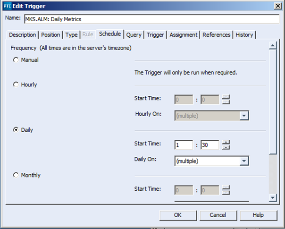Increase Daily start time with up spinner
This screenshot has height=229, width=285.
pyautogui.click(x=226, y=142)
